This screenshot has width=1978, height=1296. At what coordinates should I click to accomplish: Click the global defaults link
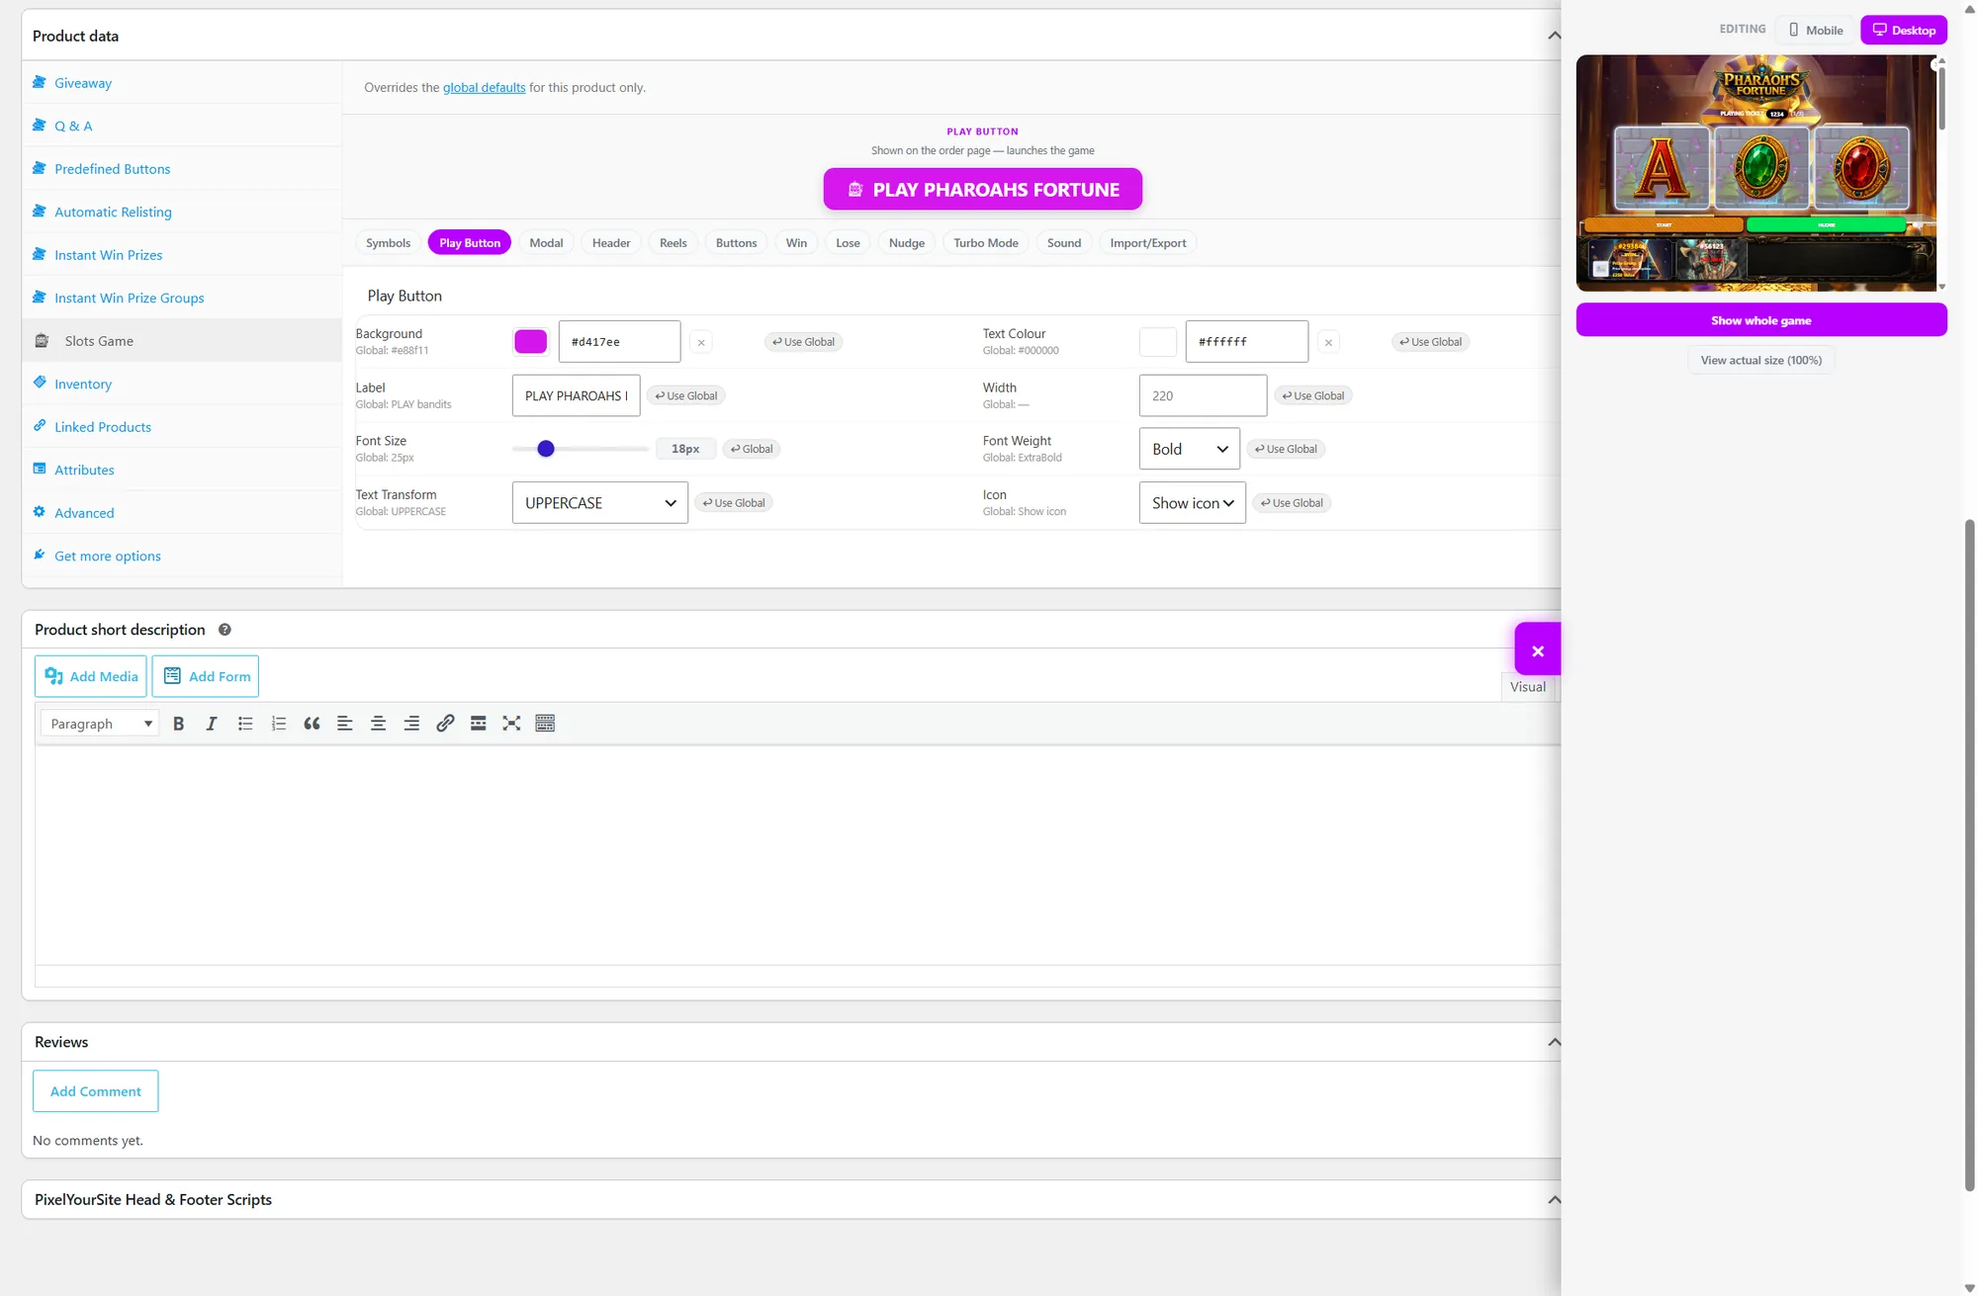pos(484,88)
